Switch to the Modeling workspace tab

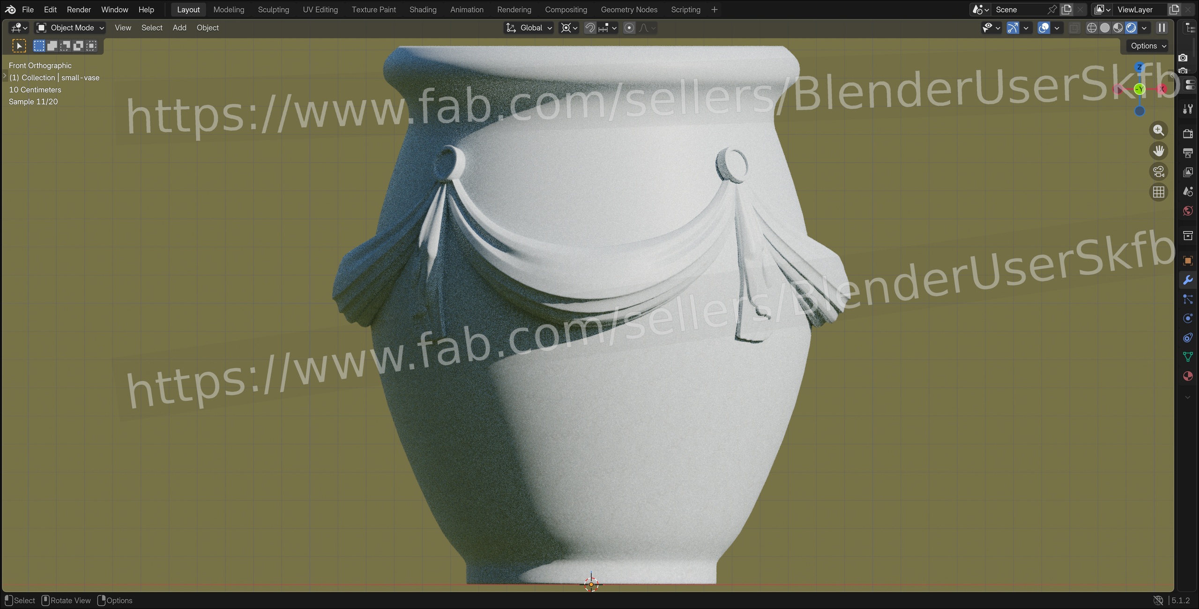coord(229,9)
